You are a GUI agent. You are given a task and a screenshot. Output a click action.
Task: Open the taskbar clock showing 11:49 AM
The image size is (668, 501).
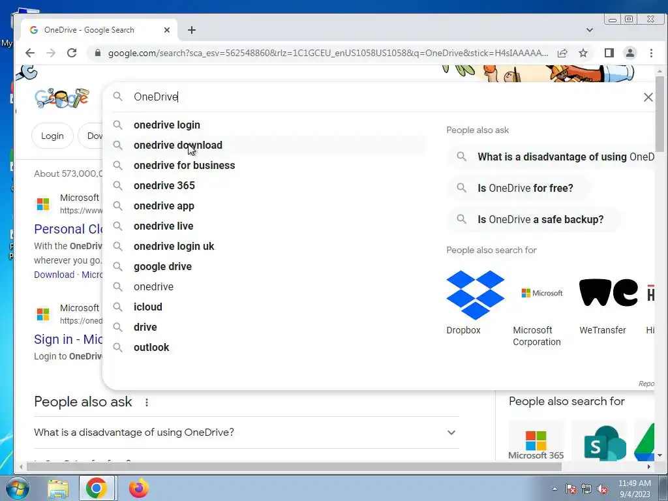coord(634,489)
